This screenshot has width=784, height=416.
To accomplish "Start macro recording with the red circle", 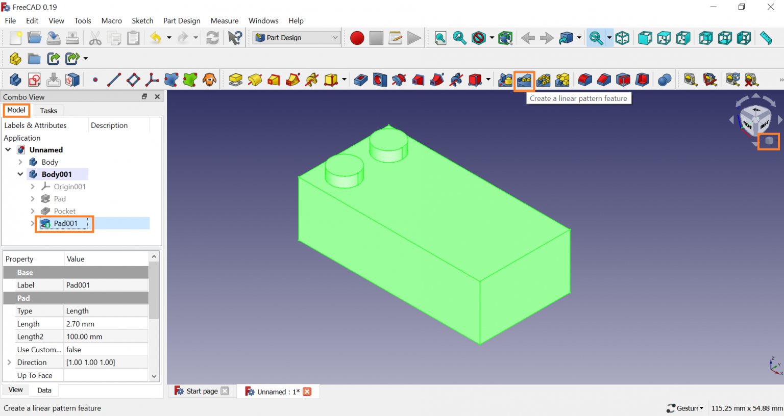I will 357,38.
